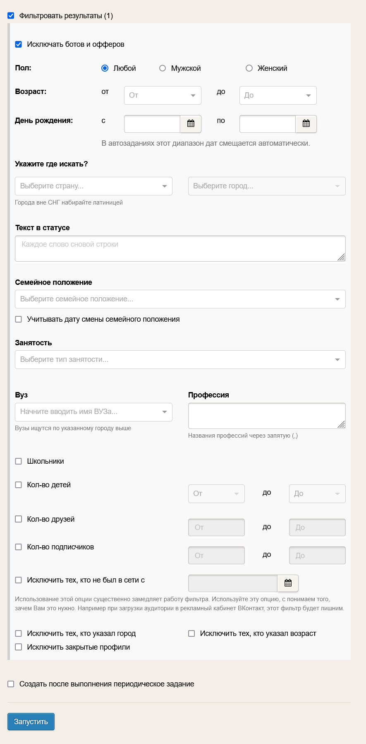Expand the "Выберите страну" dropdown

tap(93, 186)
